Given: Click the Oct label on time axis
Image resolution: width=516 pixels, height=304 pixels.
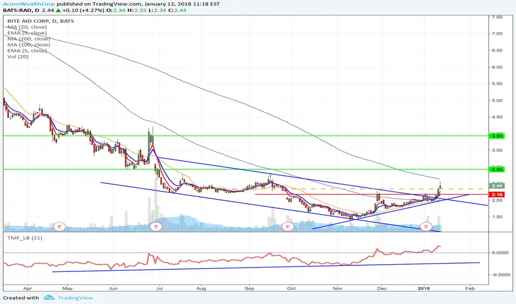Looking at the screenshot, I should (291, 289).
